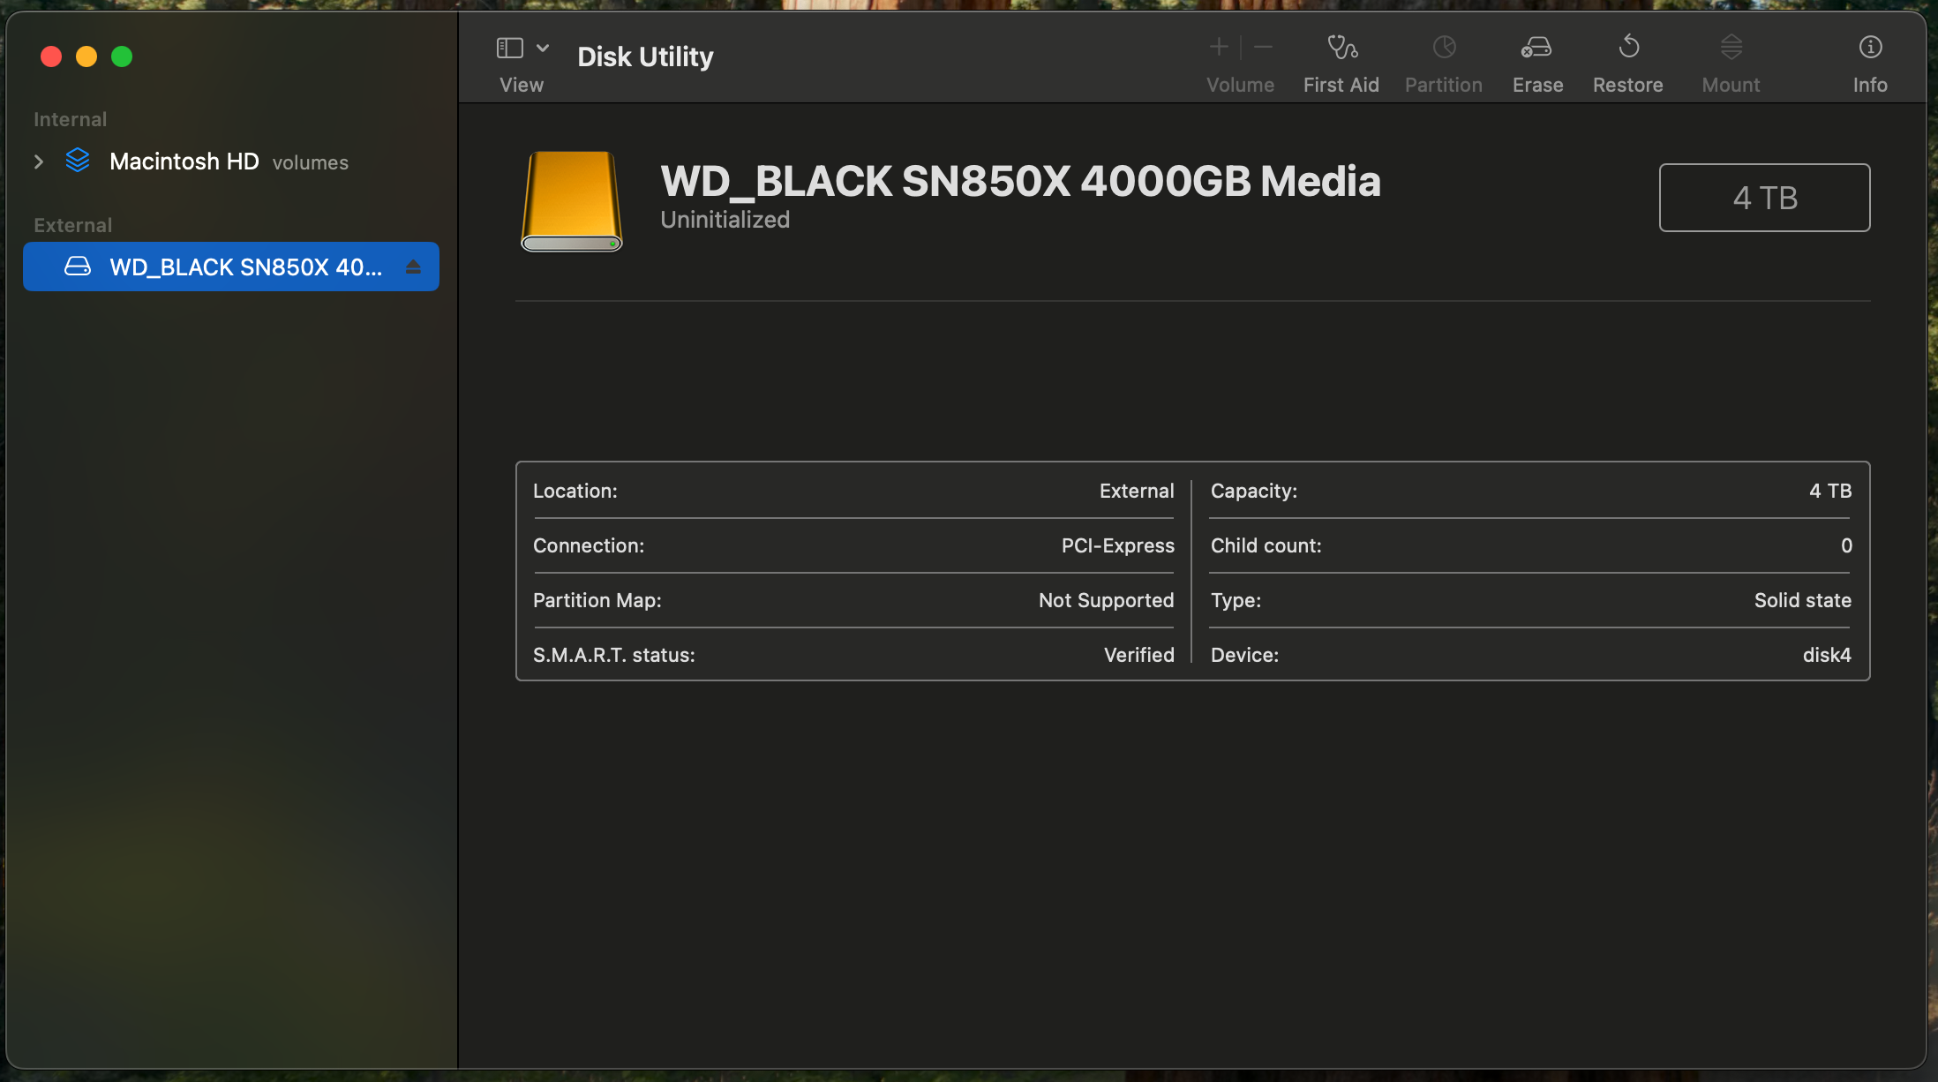The height and width of the screenshot is (1082, 1938).
Task: Click the Mount toolbar icon
Action: click(x=1731, y=48)
